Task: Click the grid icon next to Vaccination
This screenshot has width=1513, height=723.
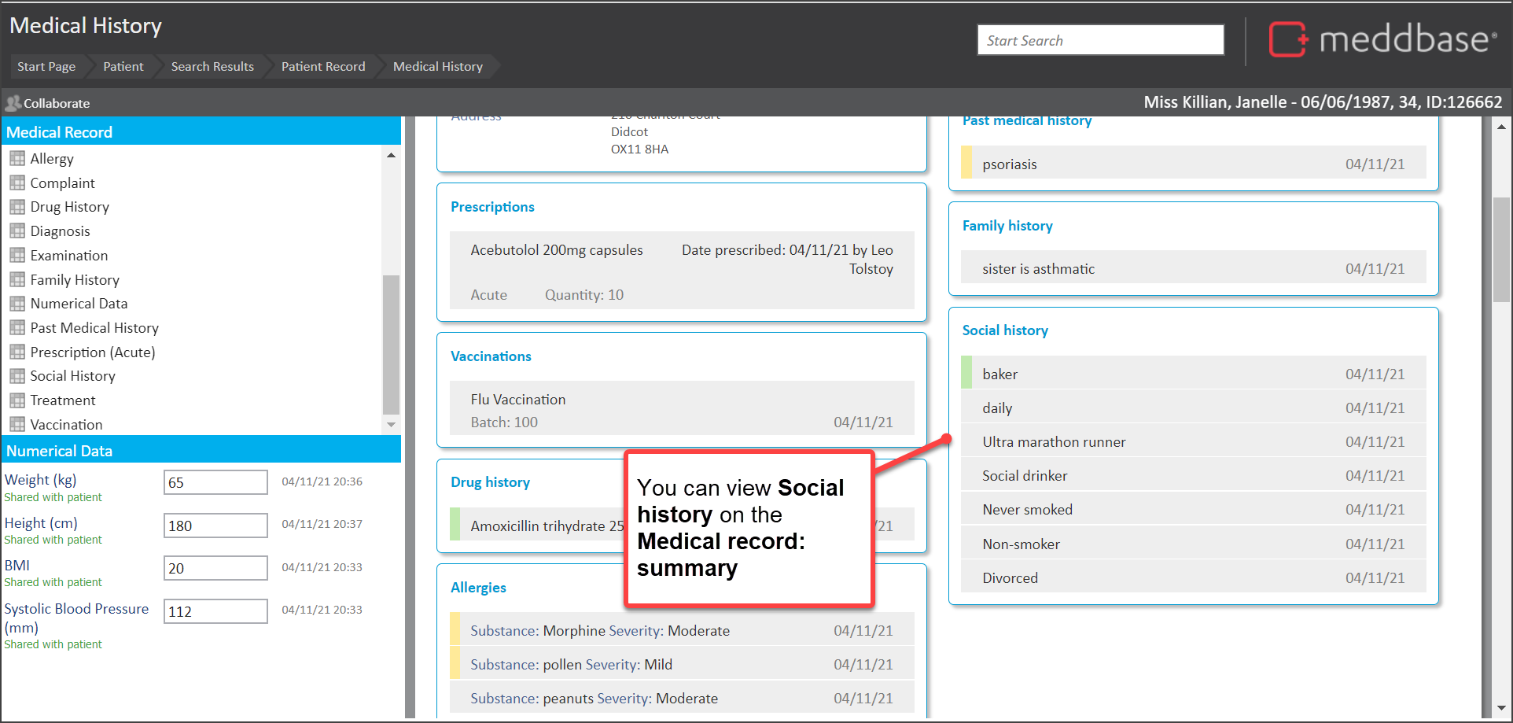Action: [17, 425]
